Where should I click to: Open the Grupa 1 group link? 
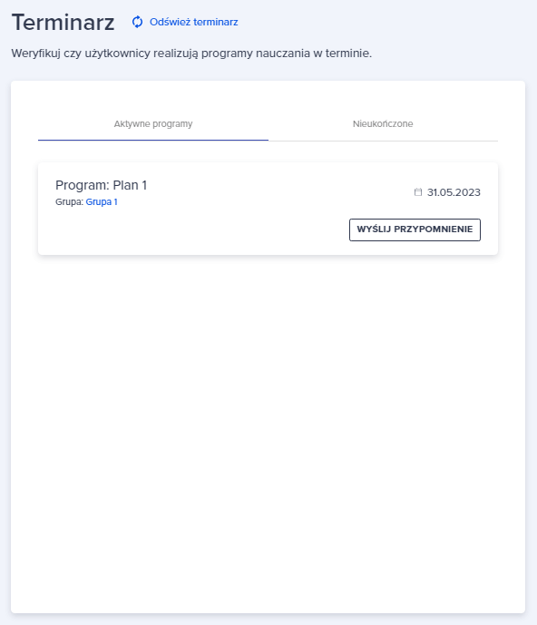(x=102, y=201)
